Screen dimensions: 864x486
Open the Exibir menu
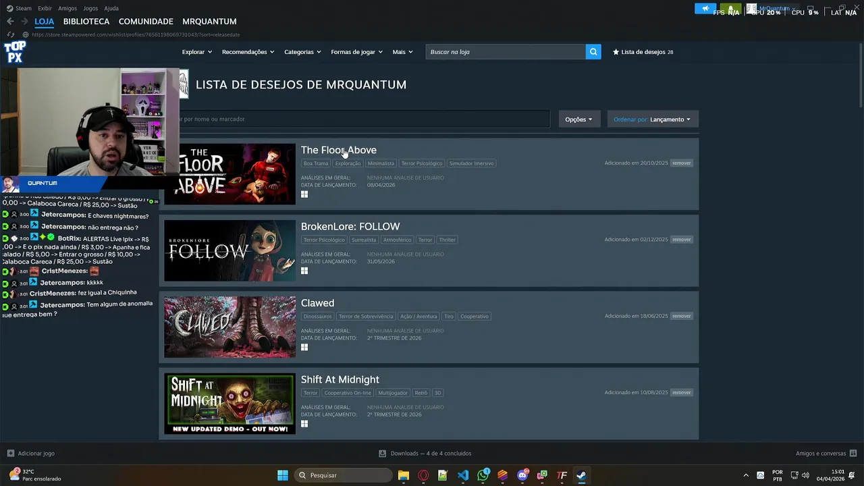pos(45,8)
